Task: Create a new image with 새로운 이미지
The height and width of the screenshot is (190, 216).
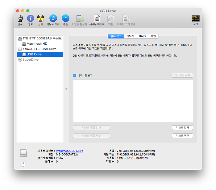Action: tap(97, 18)
